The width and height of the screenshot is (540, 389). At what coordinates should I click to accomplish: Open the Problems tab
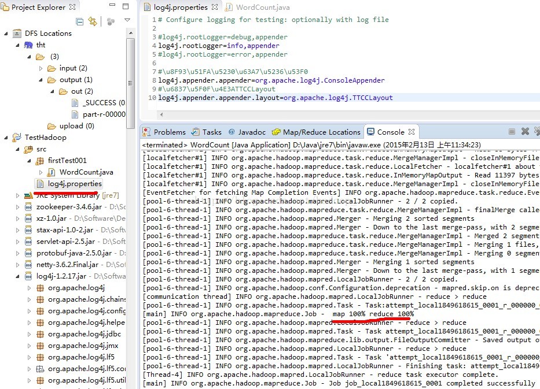(x=164, y=132)
